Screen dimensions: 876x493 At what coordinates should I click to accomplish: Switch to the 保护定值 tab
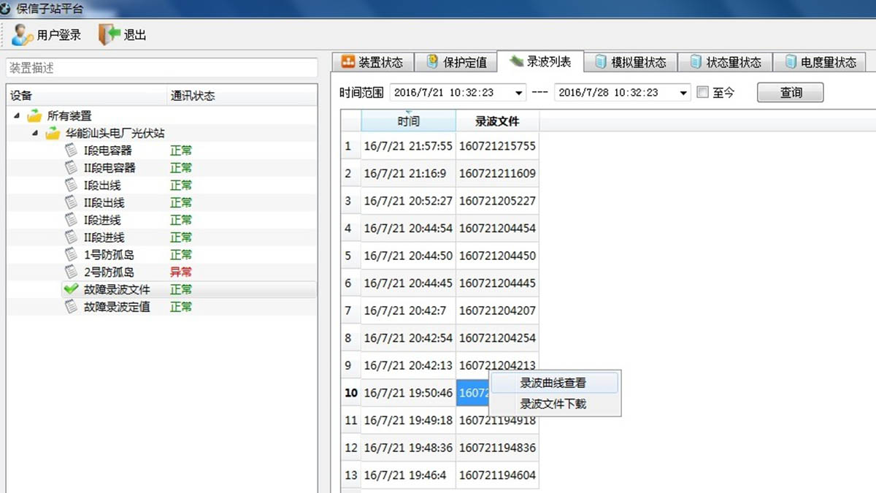click(x=456, y=62)
